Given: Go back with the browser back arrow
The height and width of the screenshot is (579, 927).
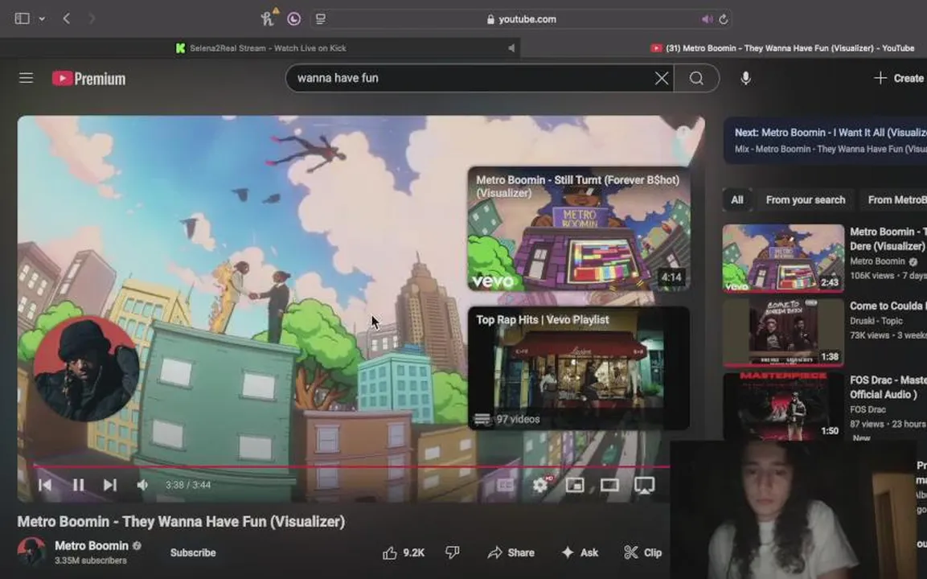Looking at the screenshot, I should tap(66, 18).
